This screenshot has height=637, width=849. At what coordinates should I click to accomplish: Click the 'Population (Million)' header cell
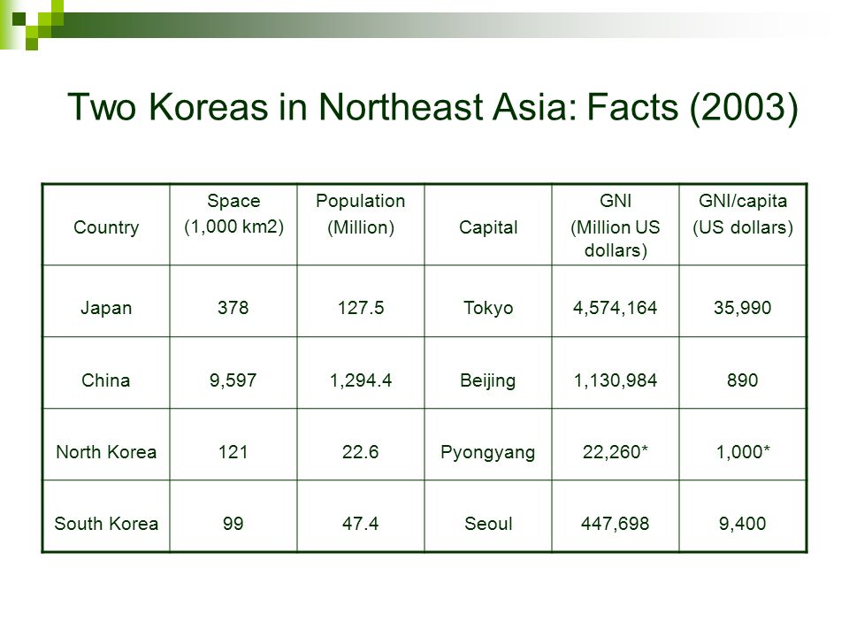coord(361,225)
